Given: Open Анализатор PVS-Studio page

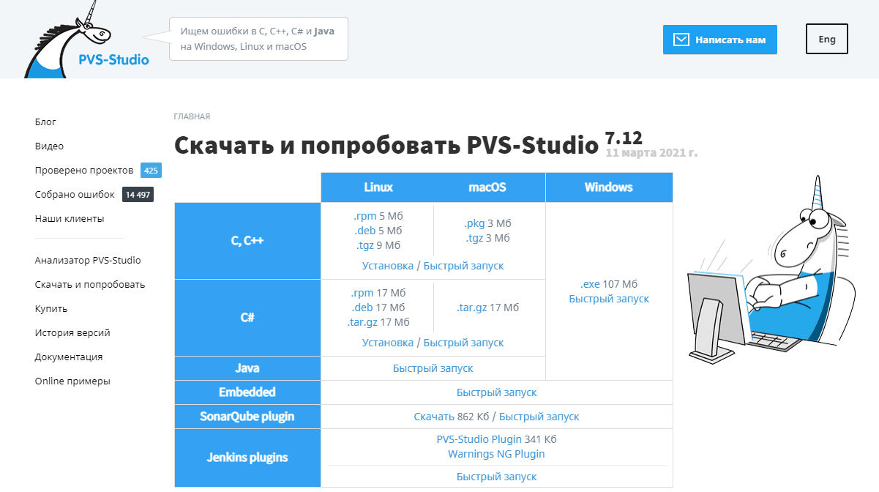Looking at the screenshot, I should (x=88, y=260).
